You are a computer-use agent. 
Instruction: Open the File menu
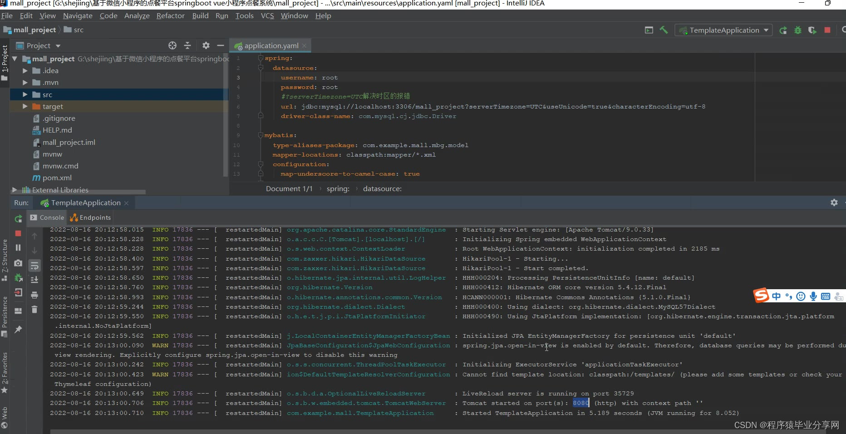click(x=7, y=16)
